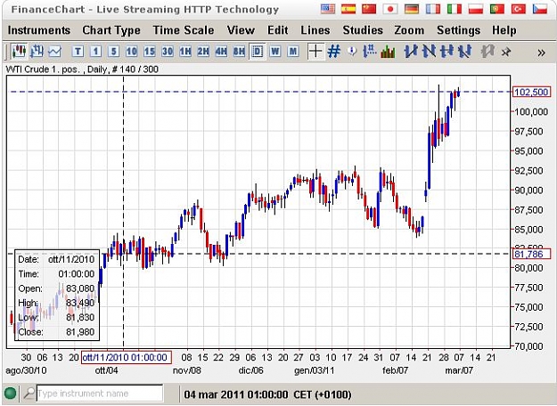Switch language with the Polish flag

476,9
